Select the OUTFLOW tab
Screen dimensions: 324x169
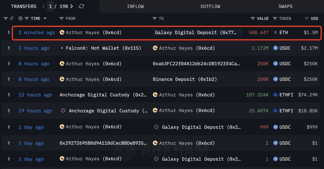[x=210, y=7]
